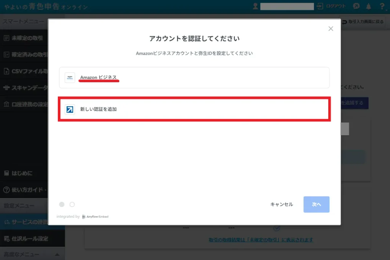Open 口座連携の設定 sidebar item
The height and width of the screenshot is (260, 390).
click(x=24, y=104)
